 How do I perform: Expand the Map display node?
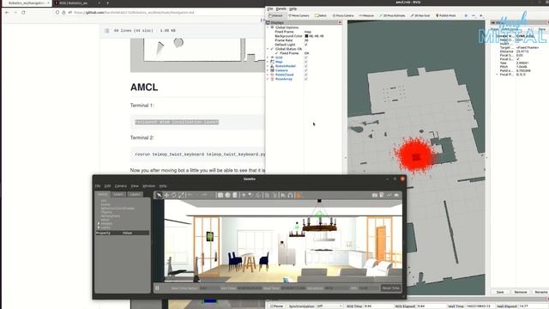tap(268, 62)
